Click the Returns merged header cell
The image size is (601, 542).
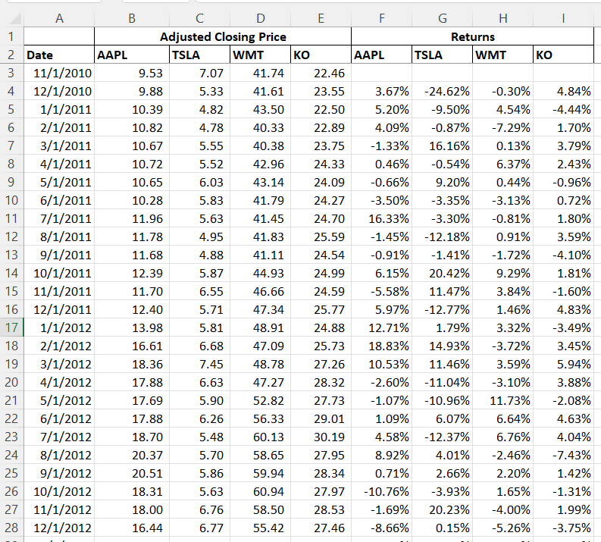pyautogui.click(x=473, y=36)
